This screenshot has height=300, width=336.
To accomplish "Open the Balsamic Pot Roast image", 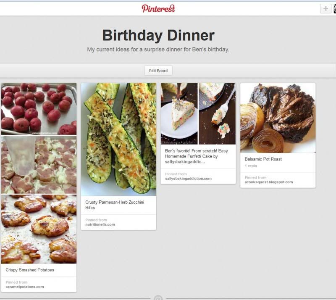I will click(278, 118).
